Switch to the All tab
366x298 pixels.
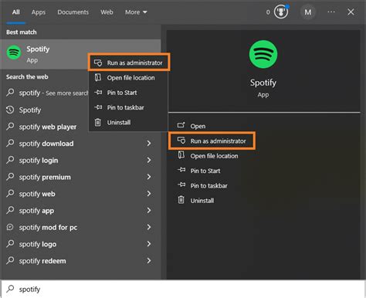(x=16, y=12)
